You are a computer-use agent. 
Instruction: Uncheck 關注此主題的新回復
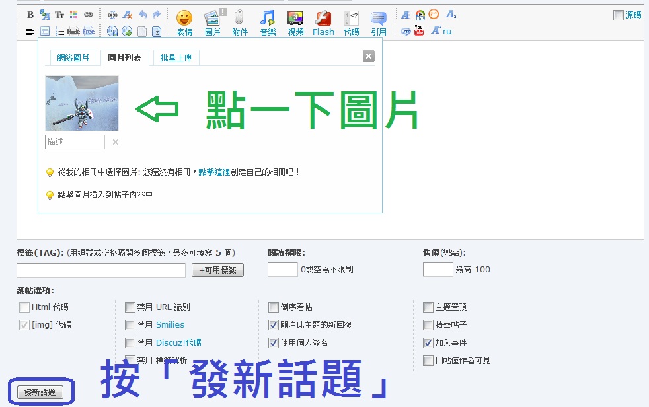click(273, 325)
